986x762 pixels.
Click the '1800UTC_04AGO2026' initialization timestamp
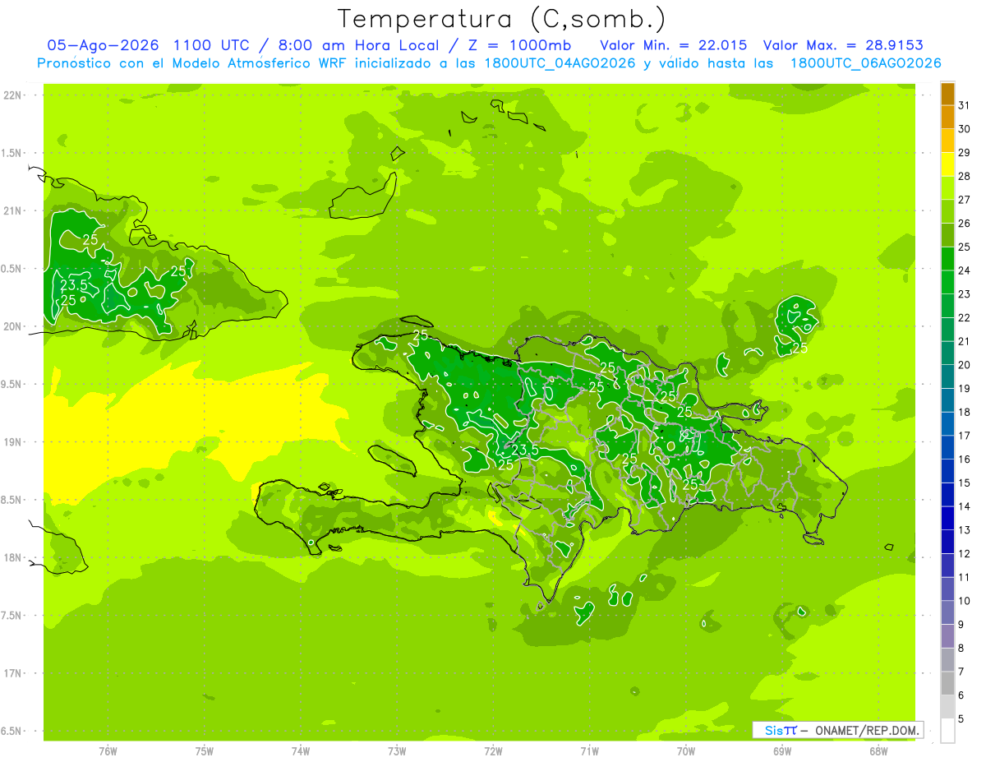560,63
